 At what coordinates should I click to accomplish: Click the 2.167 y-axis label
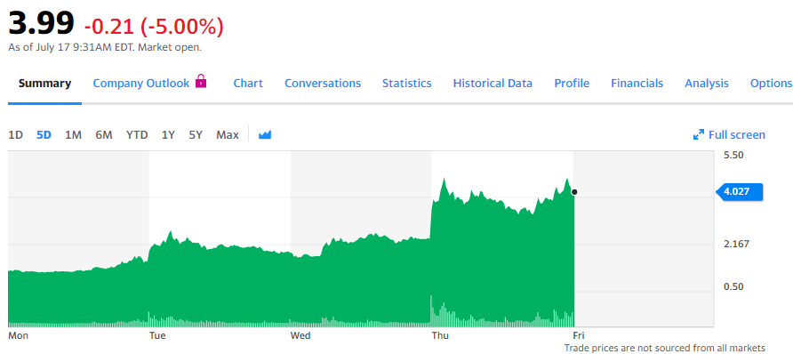click(x=737, y=244)
